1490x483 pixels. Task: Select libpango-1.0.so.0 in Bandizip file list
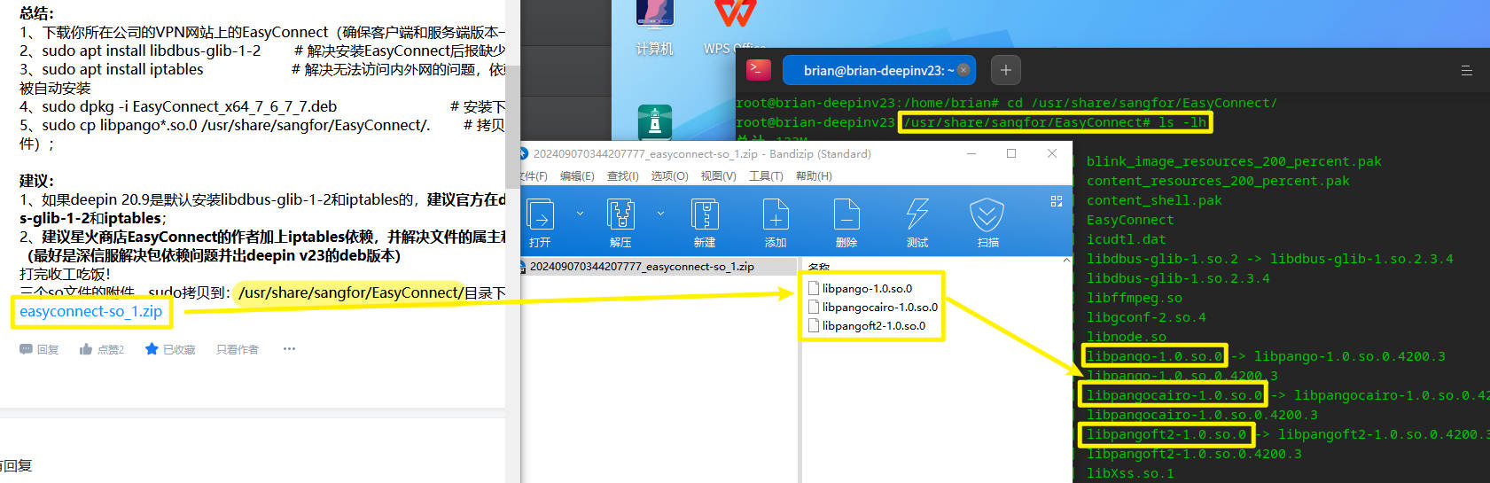pos(867,288)
